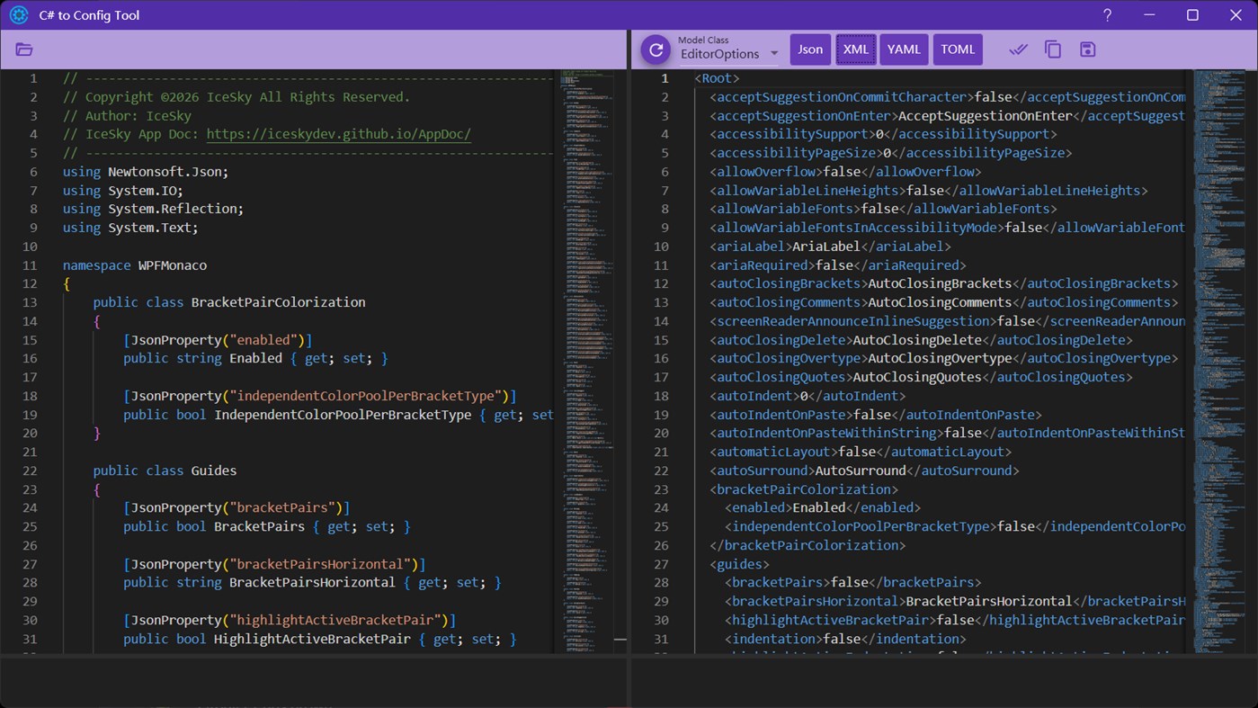Click the <Root> tag in XML output
This screenshot has width=1258, height=708.
[717, 78]
